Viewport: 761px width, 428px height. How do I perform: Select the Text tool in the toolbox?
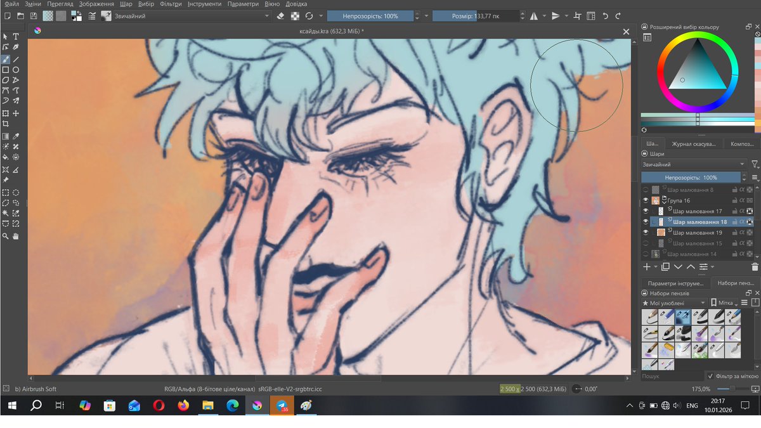pyautogui.click(x=16, y=36)
